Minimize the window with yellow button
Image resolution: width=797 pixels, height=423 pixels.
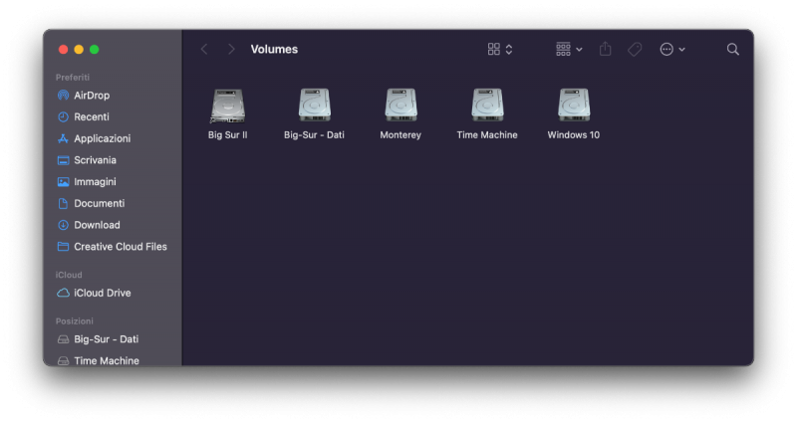point(79,49)
